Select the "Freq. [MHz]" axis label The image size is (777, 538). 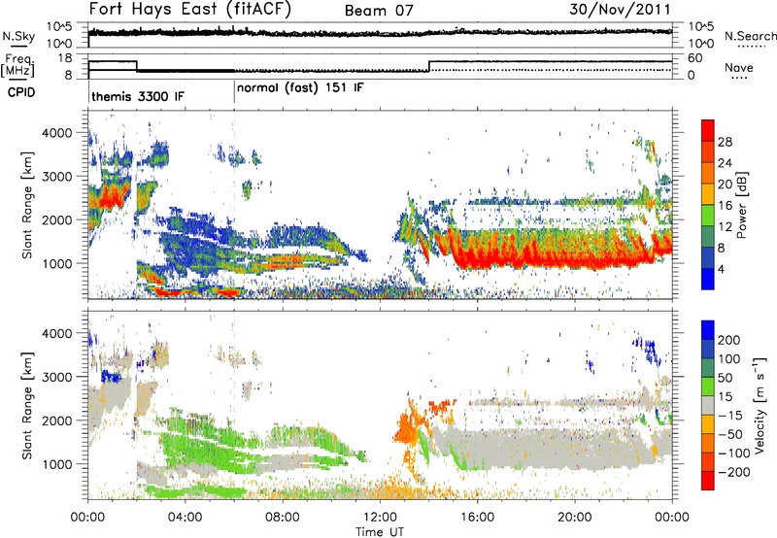pyautogui.click(x=18, y=66)
